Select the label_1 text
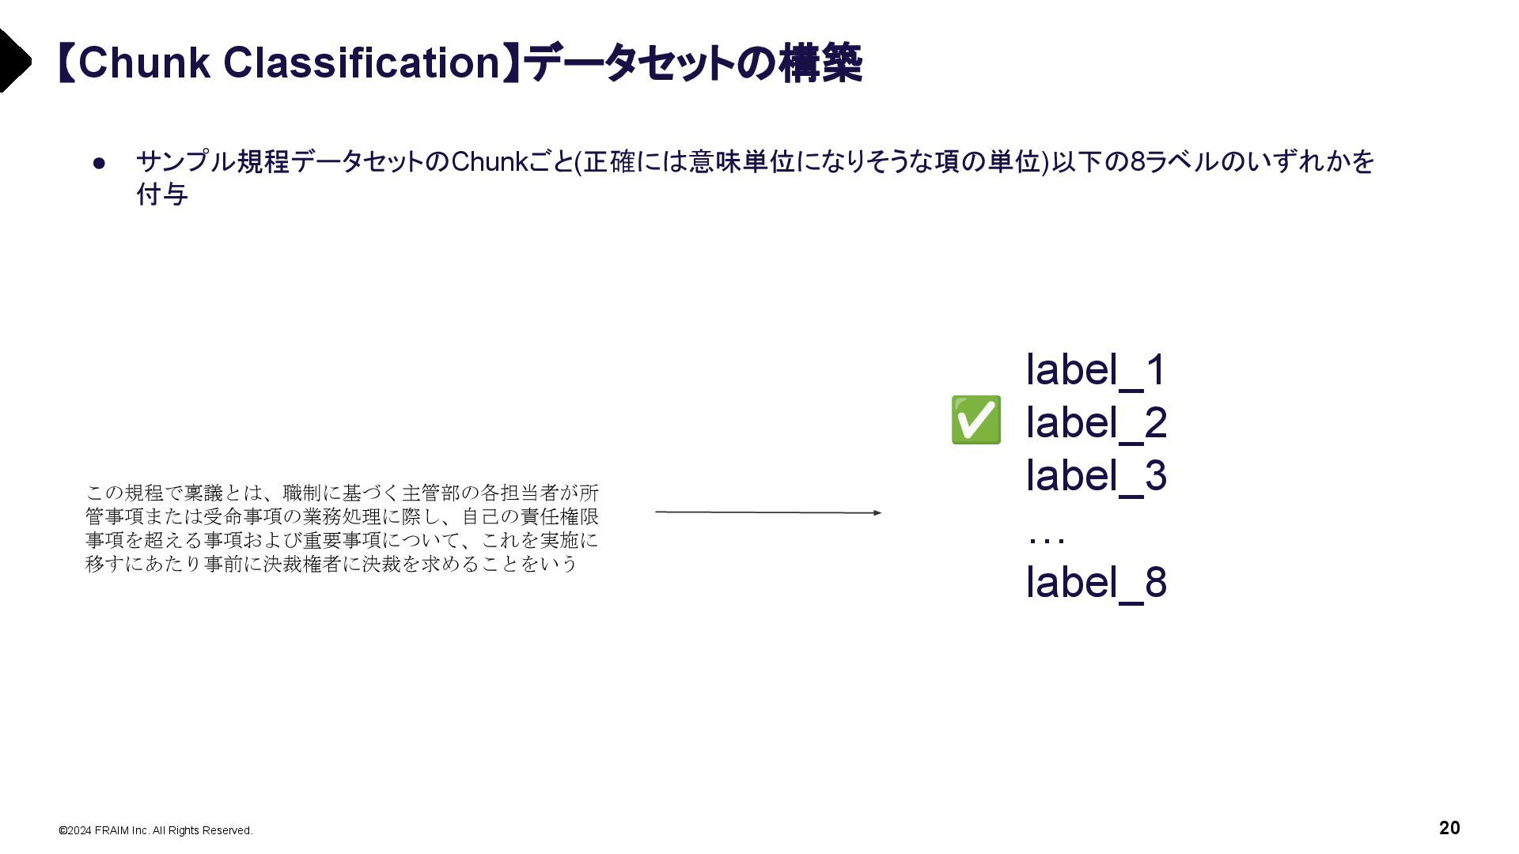Viewport: 1519px width, 854px height. (1096, 369)
